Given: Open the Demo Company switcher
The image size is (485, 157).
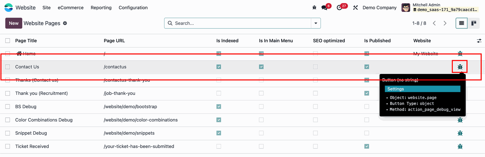Looking at the screenshot, I should click(379, 8).
